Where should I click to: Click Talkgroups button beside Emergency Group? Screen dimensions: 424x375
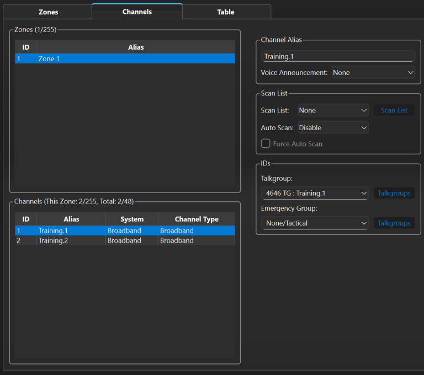(394, 223)
